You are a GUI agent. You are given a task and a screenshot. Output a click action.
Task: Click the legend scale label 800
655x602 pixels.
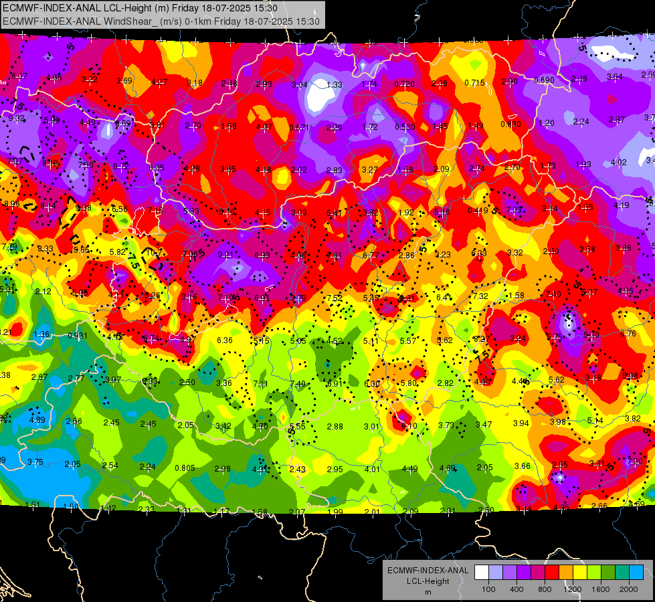click(545, 589)
